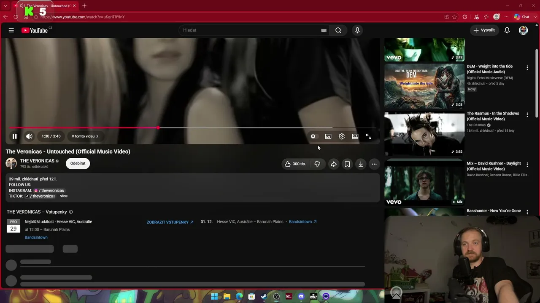540x303 pixels.
Task: Go back in browser history
Action: pyautogui.click(x=5, y=17)
